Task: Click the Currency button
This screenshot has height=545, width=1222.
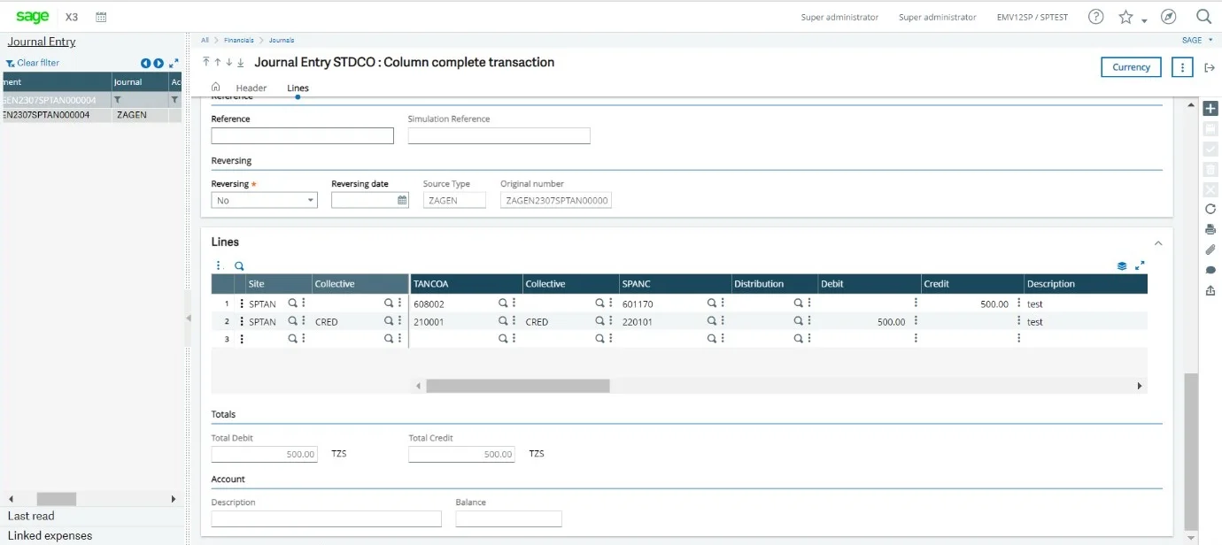Action: (x=1131, y=67)
